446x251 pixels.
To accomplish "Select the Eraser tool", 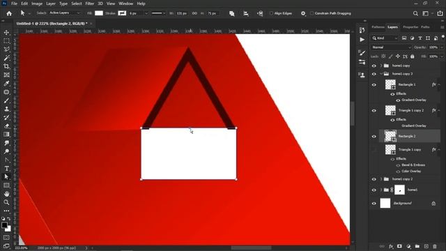I will tap(6, 126).
